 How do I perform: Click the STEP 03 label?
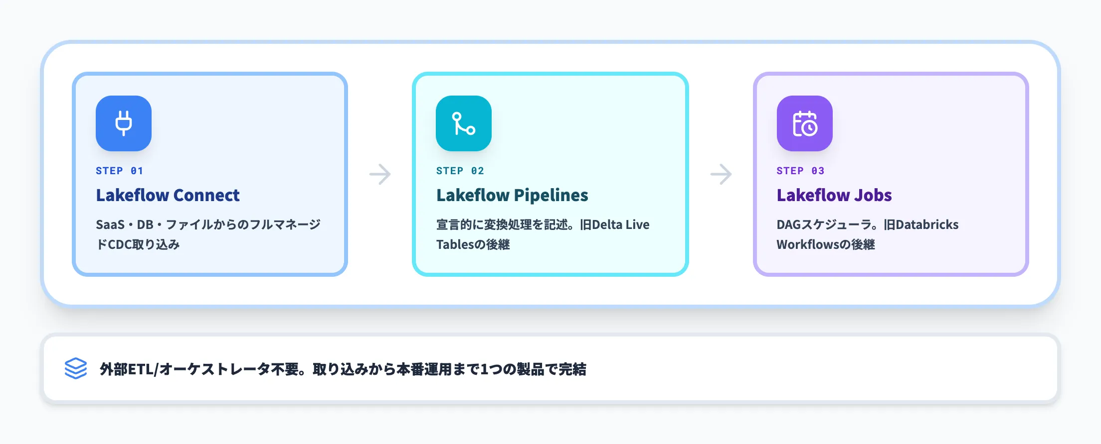pyautogui.click(x=800, y=171)
